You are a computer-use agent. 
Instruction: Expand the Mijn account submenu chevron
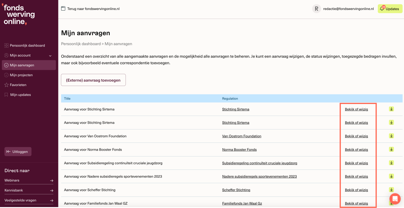(50, 56)
